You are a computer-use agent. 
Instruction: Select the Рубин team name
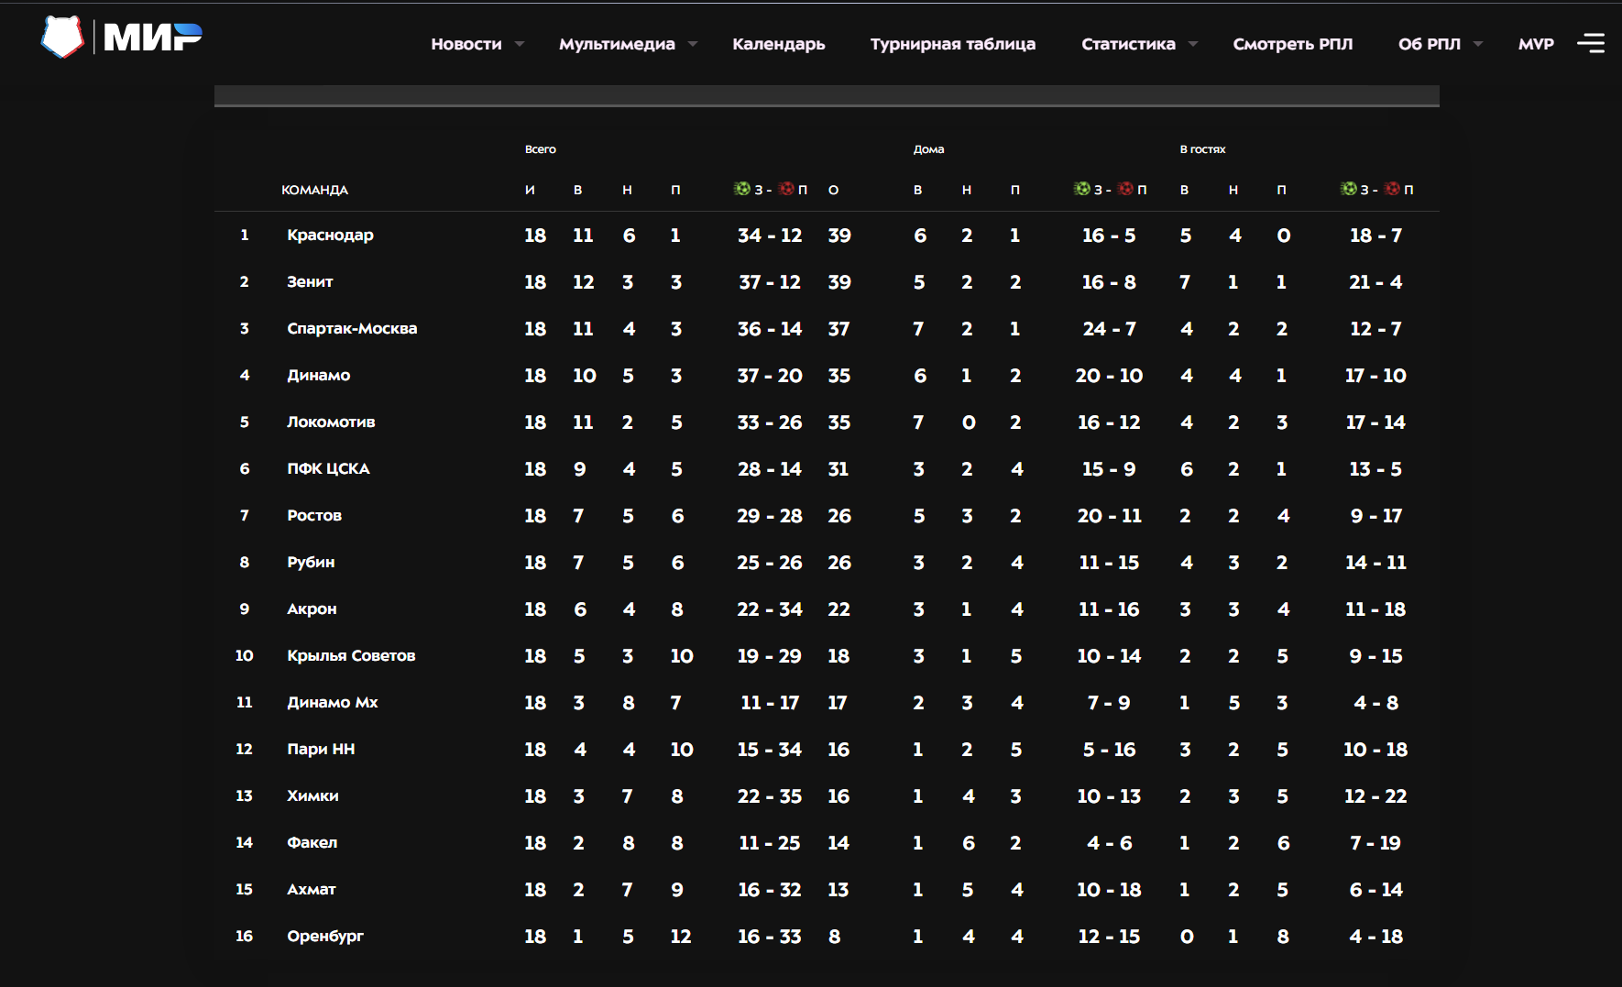311,563
